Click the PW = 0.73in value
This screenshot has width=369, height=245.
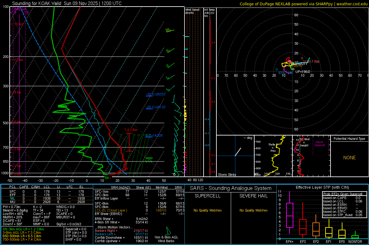(12, 207)
